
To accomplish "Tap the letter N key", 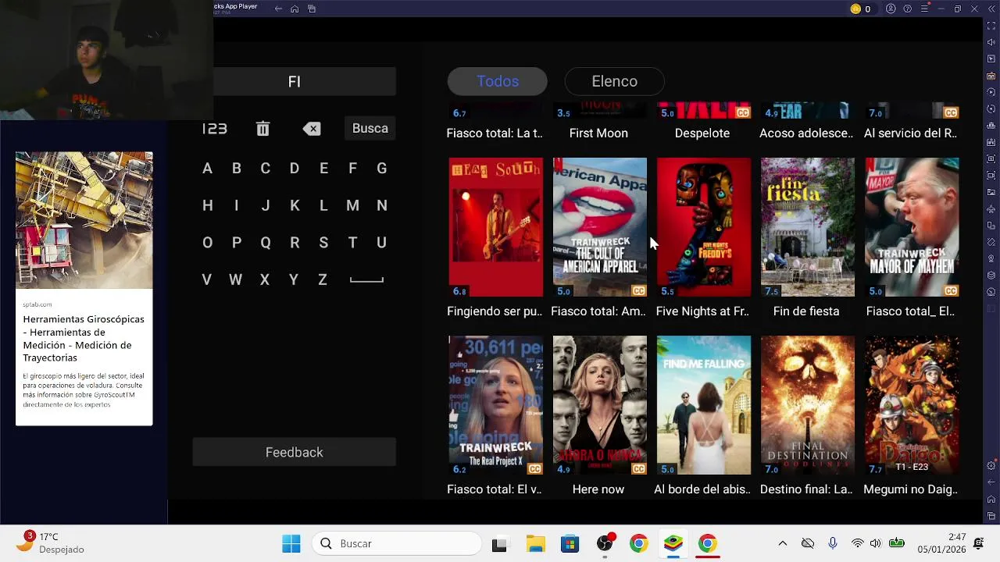I will tap(381, 205).
